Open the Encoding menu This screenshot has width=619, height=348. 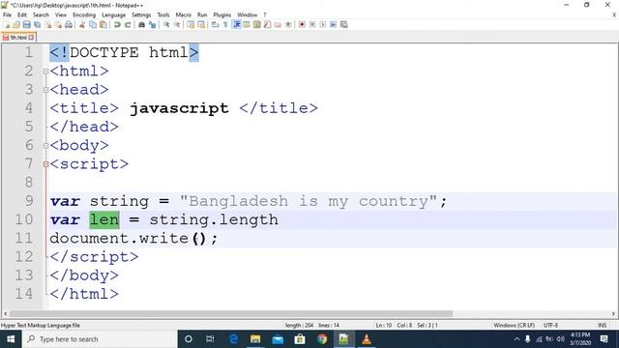coord(84,15)
